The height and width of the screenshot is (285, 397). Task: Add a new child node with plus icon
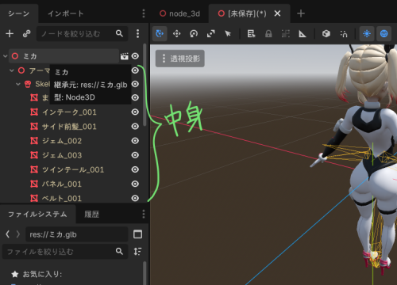[x=10, y=33]
